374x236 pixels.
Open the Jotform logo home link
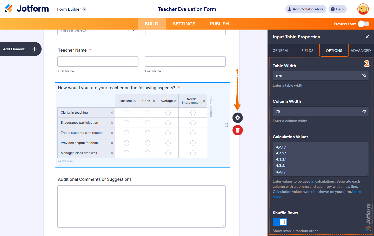[x=27, y=9]
